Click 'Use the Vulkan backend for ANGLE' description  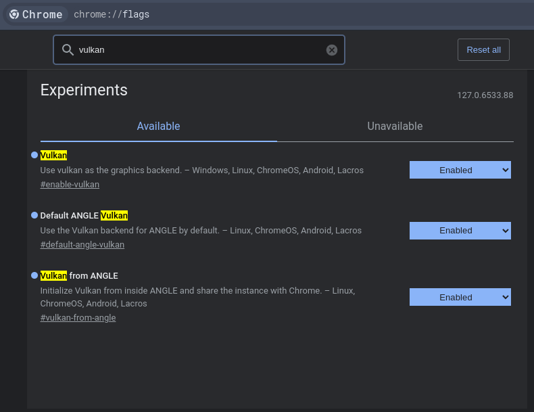click(x=201, y=231)
